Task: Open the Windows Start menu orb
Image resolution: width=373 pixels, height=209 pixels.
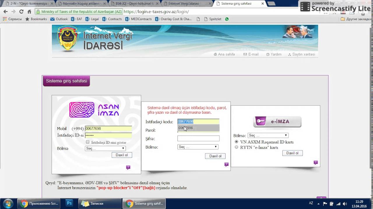Action: tap(8, 203)
